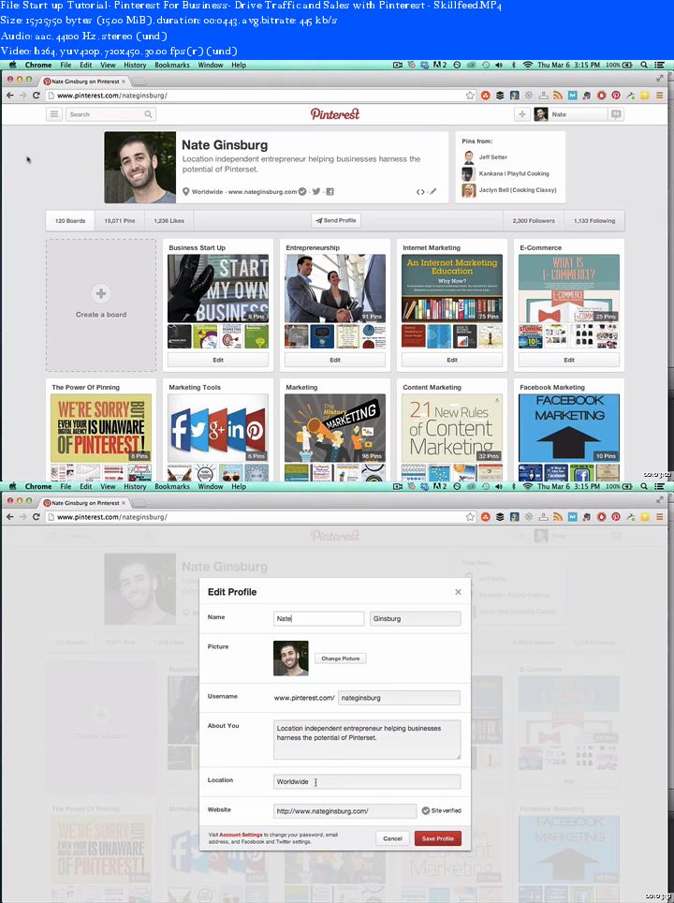Image resolution: width=674 pixels, height=903 pixels.
Task: Open the History menu over the boards-page window
Action: pos(135,65)
